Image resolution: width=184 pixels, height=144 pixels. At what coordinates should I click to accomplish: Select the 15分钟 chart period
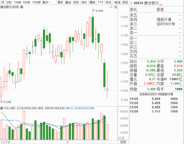[36, 2]
